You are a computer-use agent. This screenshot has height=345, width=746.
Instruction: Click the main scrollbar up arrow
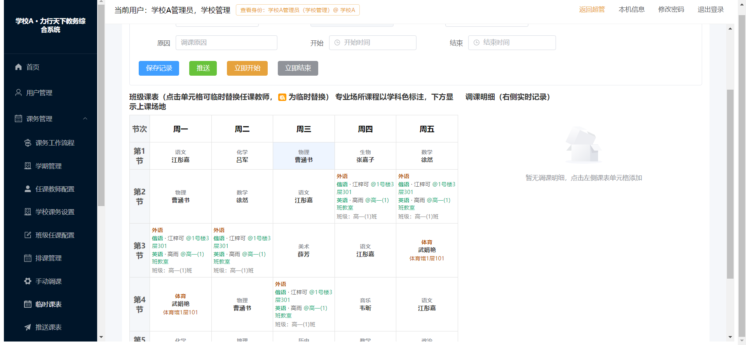(x=730, y=28)
